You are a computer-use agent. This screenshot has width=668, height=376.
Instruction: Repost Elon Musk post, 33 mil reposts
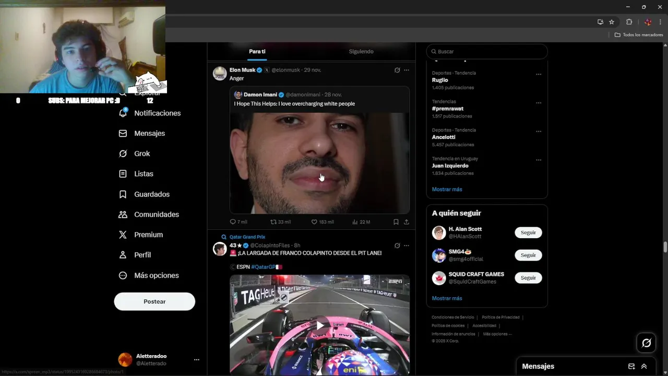click(x=273, y=222)
